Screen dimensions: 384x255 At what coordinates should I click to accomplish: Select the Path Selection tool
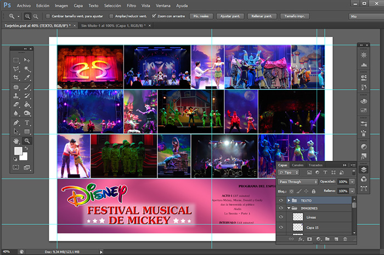coord(16,131)
